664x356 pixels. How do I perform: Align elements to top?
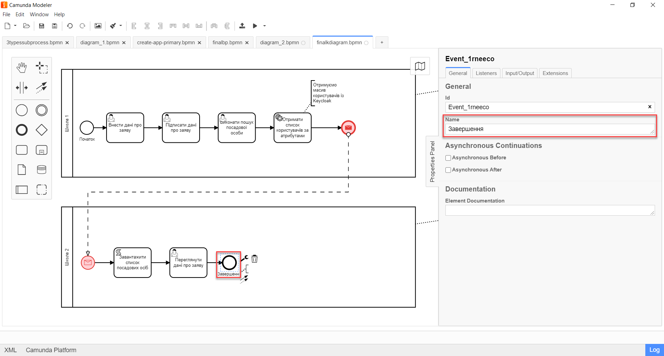pos(173,26)
